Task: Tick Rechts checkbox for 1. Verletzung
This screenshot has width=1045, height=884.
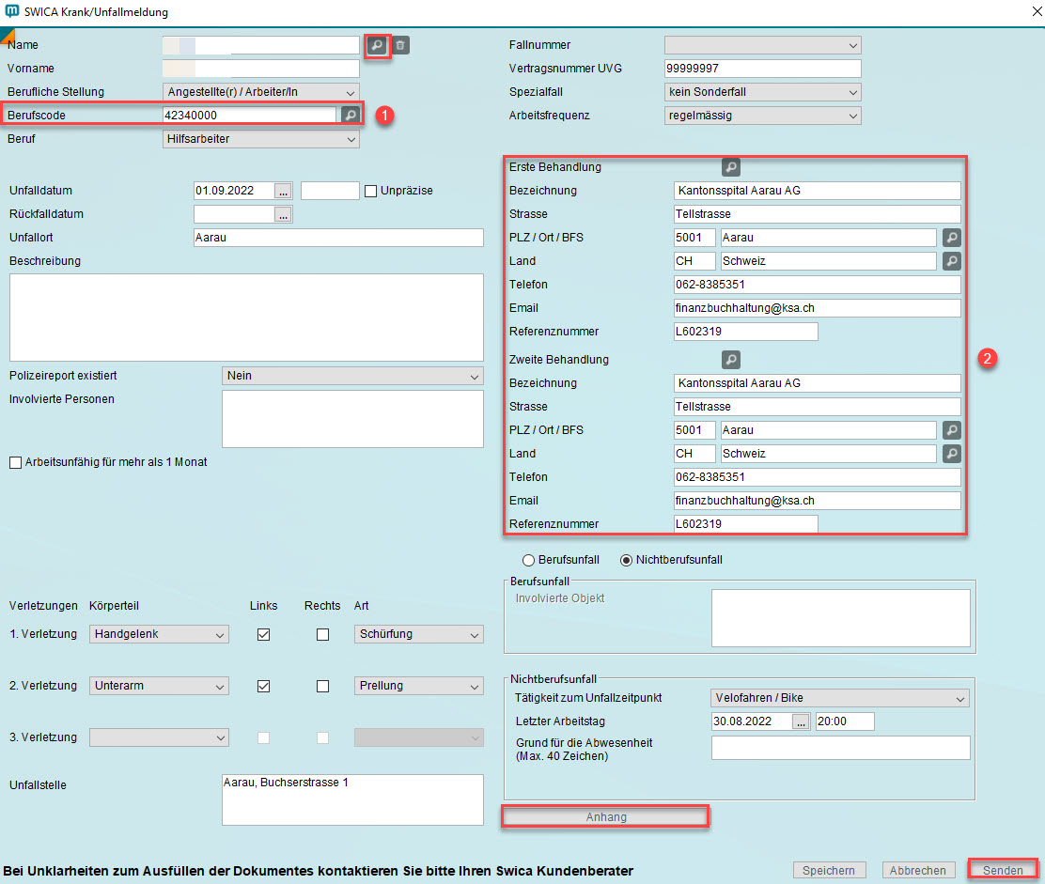Action: (x=322, y=635)
